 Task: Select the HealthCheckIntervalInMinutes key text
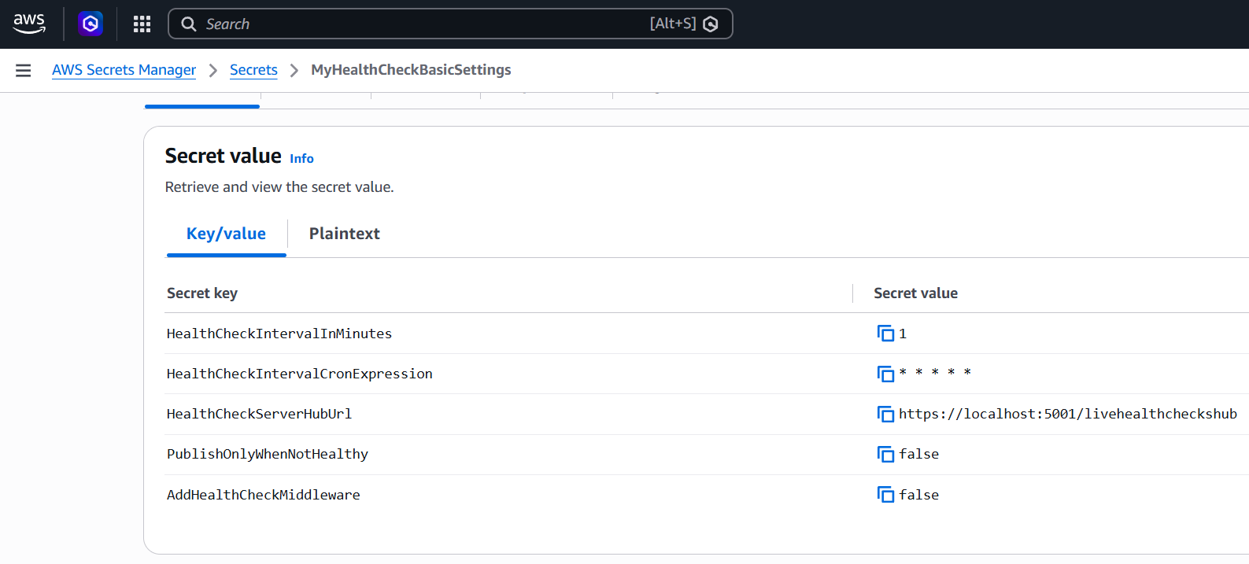279,334
